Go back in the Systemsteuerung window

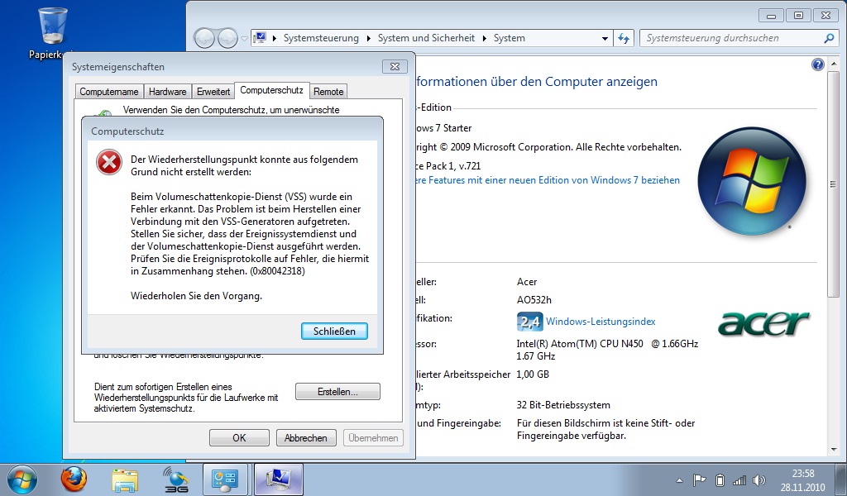(205, 38)
